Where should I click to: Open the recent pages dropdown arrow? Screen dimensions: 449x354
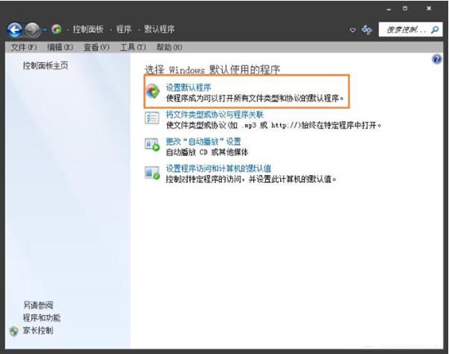point(45,29)
